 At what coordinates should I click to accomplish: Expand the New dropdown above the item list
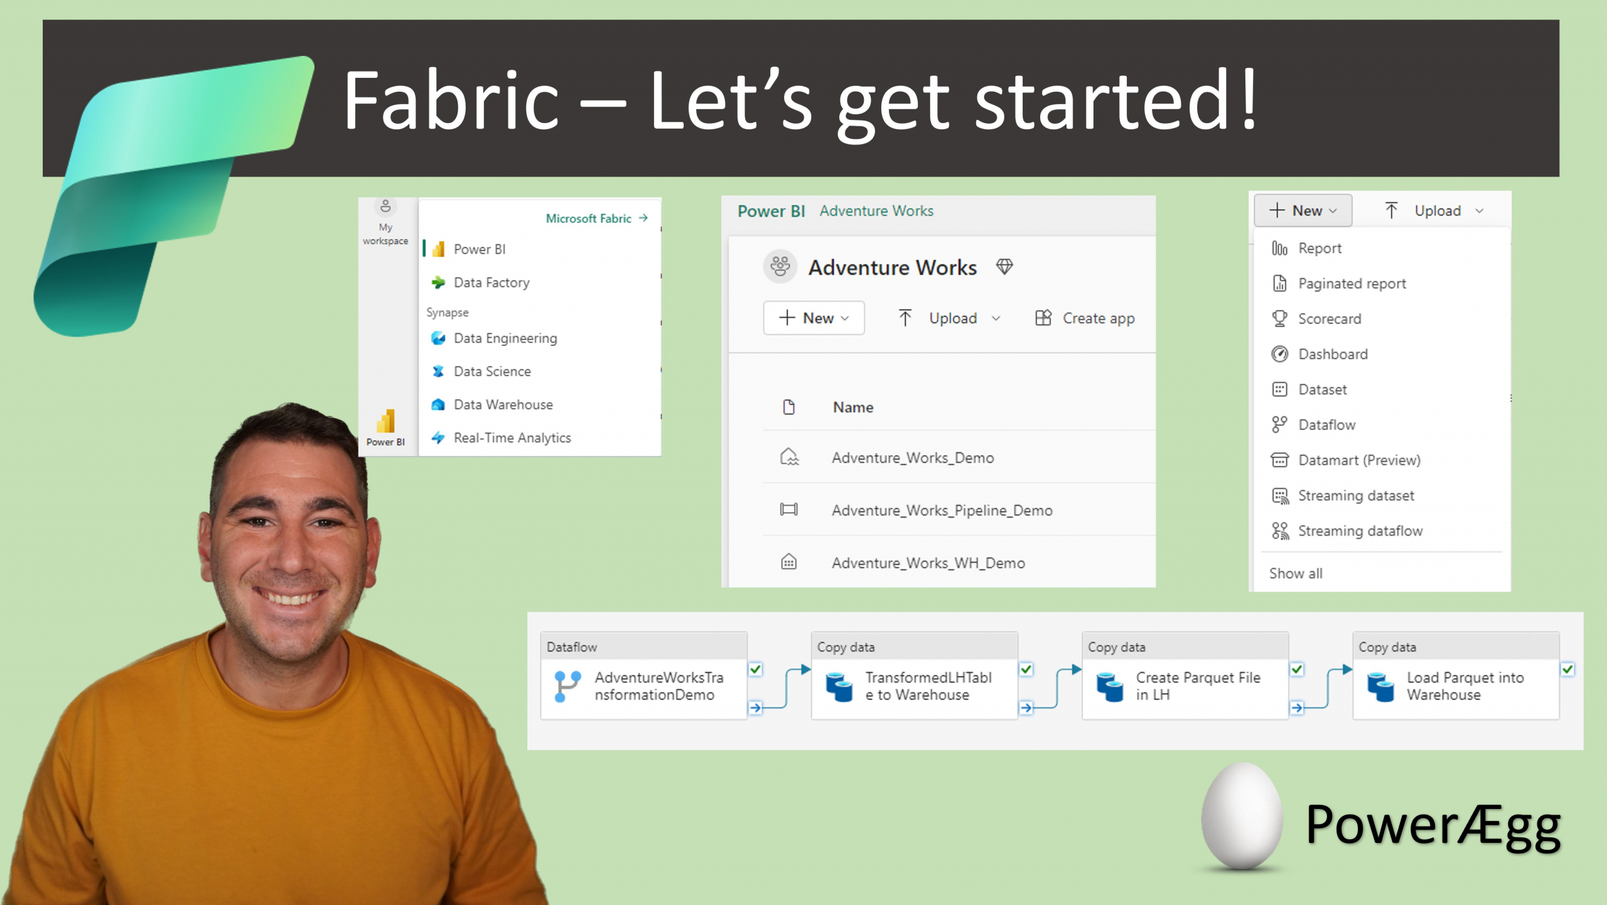tap(1303, 210)
